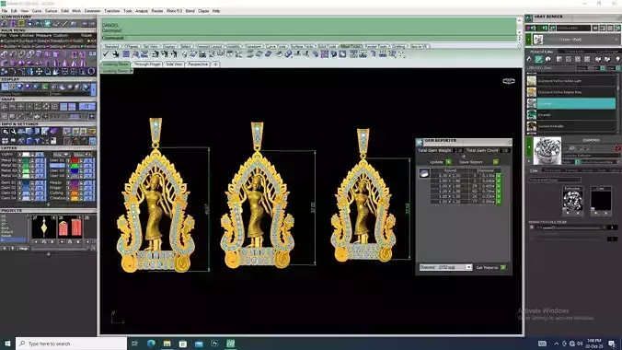622x350 pixels.
Task: Click the Merge button in Projects panel
Action: 23,249
